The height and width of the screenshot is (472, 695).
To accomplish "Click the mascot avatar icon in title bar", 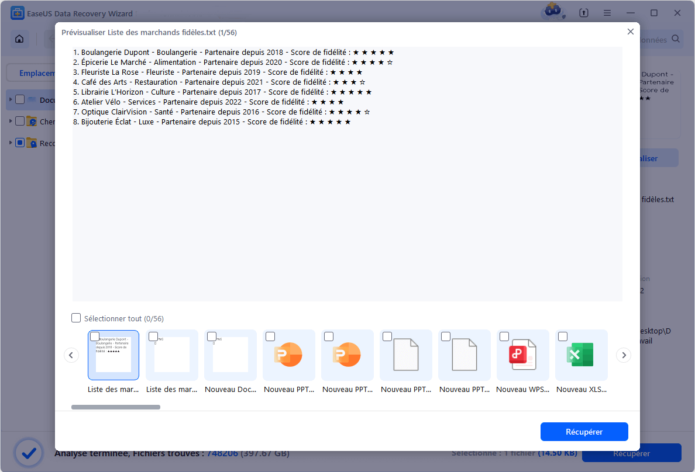I will click(552, 12).
